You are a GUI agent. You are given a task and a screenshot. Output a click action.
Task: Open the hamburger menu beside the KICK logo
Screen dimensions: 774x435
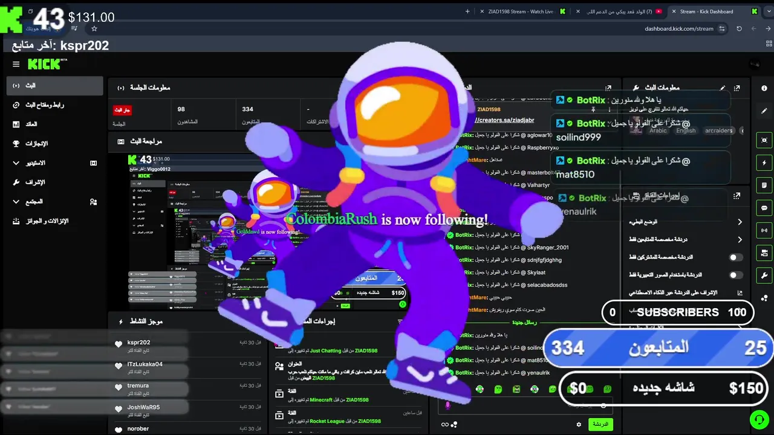pos(16,64)
